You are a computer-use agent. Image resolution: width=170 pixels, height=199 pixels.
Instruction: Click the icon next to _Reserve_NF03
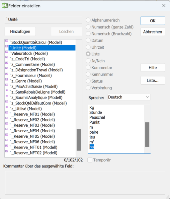click(x=7, y=123)
